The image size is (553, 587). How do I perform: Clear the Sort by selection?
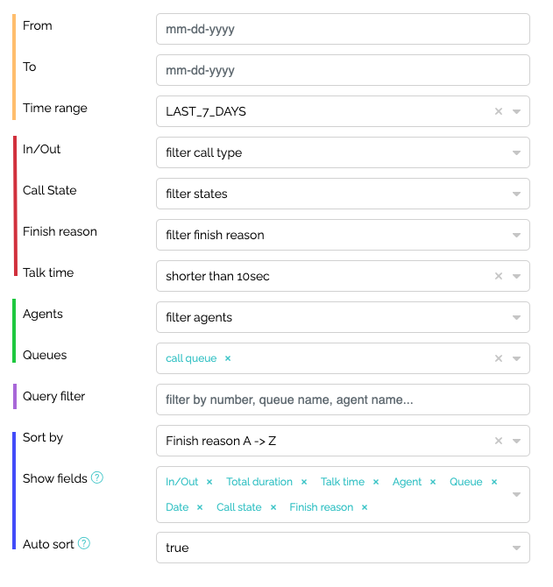point(499,441)
